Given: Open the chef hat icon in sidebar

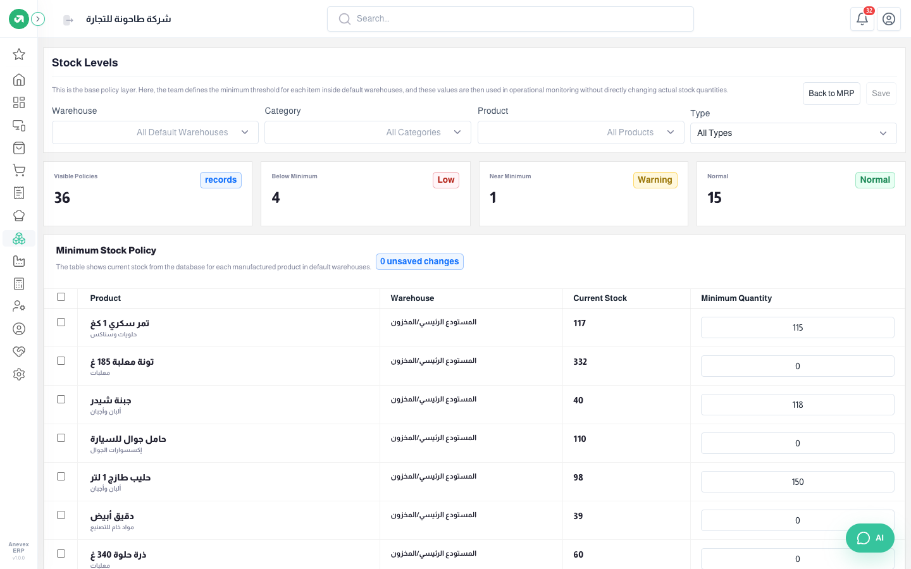Looking at the screenshot, I should (19, 216).
